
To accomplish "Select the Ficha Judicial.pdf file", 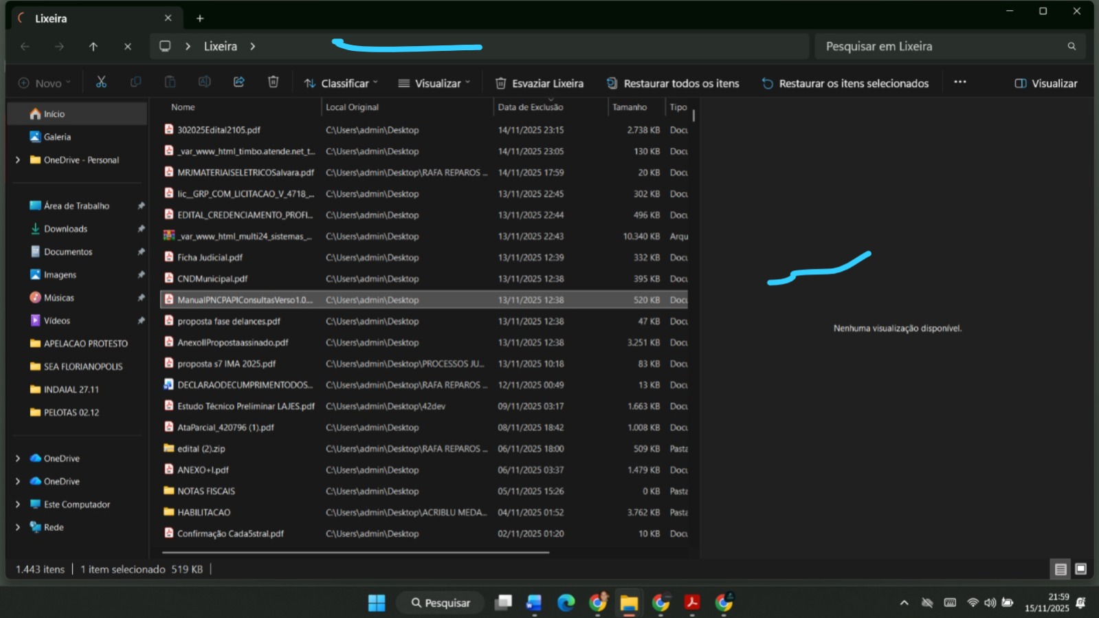I will [210, 258].
